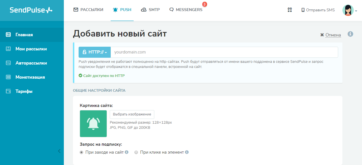Click the Главная dashboard icon
The image size is (362, 165).
8,35
